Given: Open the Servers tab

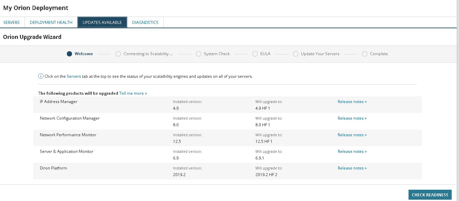Looking at the screenshot, I should pyautogui.click(x=12, y=22).
